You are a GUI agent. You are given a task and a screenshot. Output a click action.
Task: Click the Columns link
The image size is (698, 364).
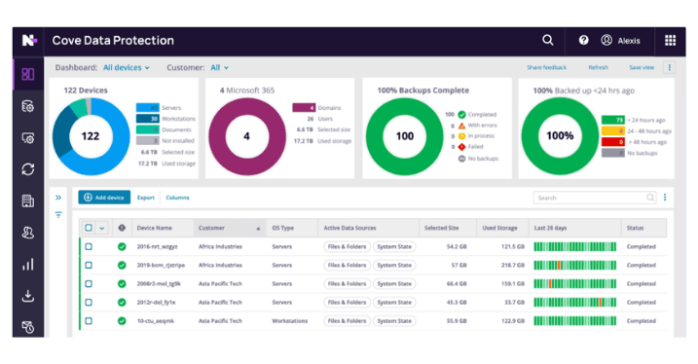tap(177, 198)
